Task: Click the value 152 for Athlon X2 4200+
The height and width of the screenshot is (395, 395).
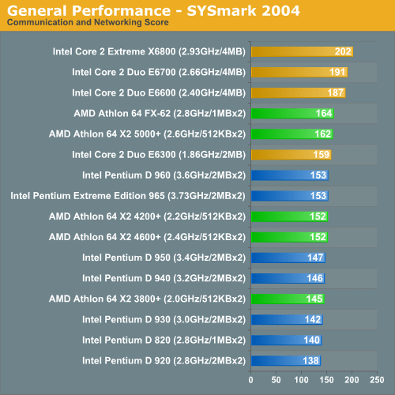Action: tap(318, 216)
